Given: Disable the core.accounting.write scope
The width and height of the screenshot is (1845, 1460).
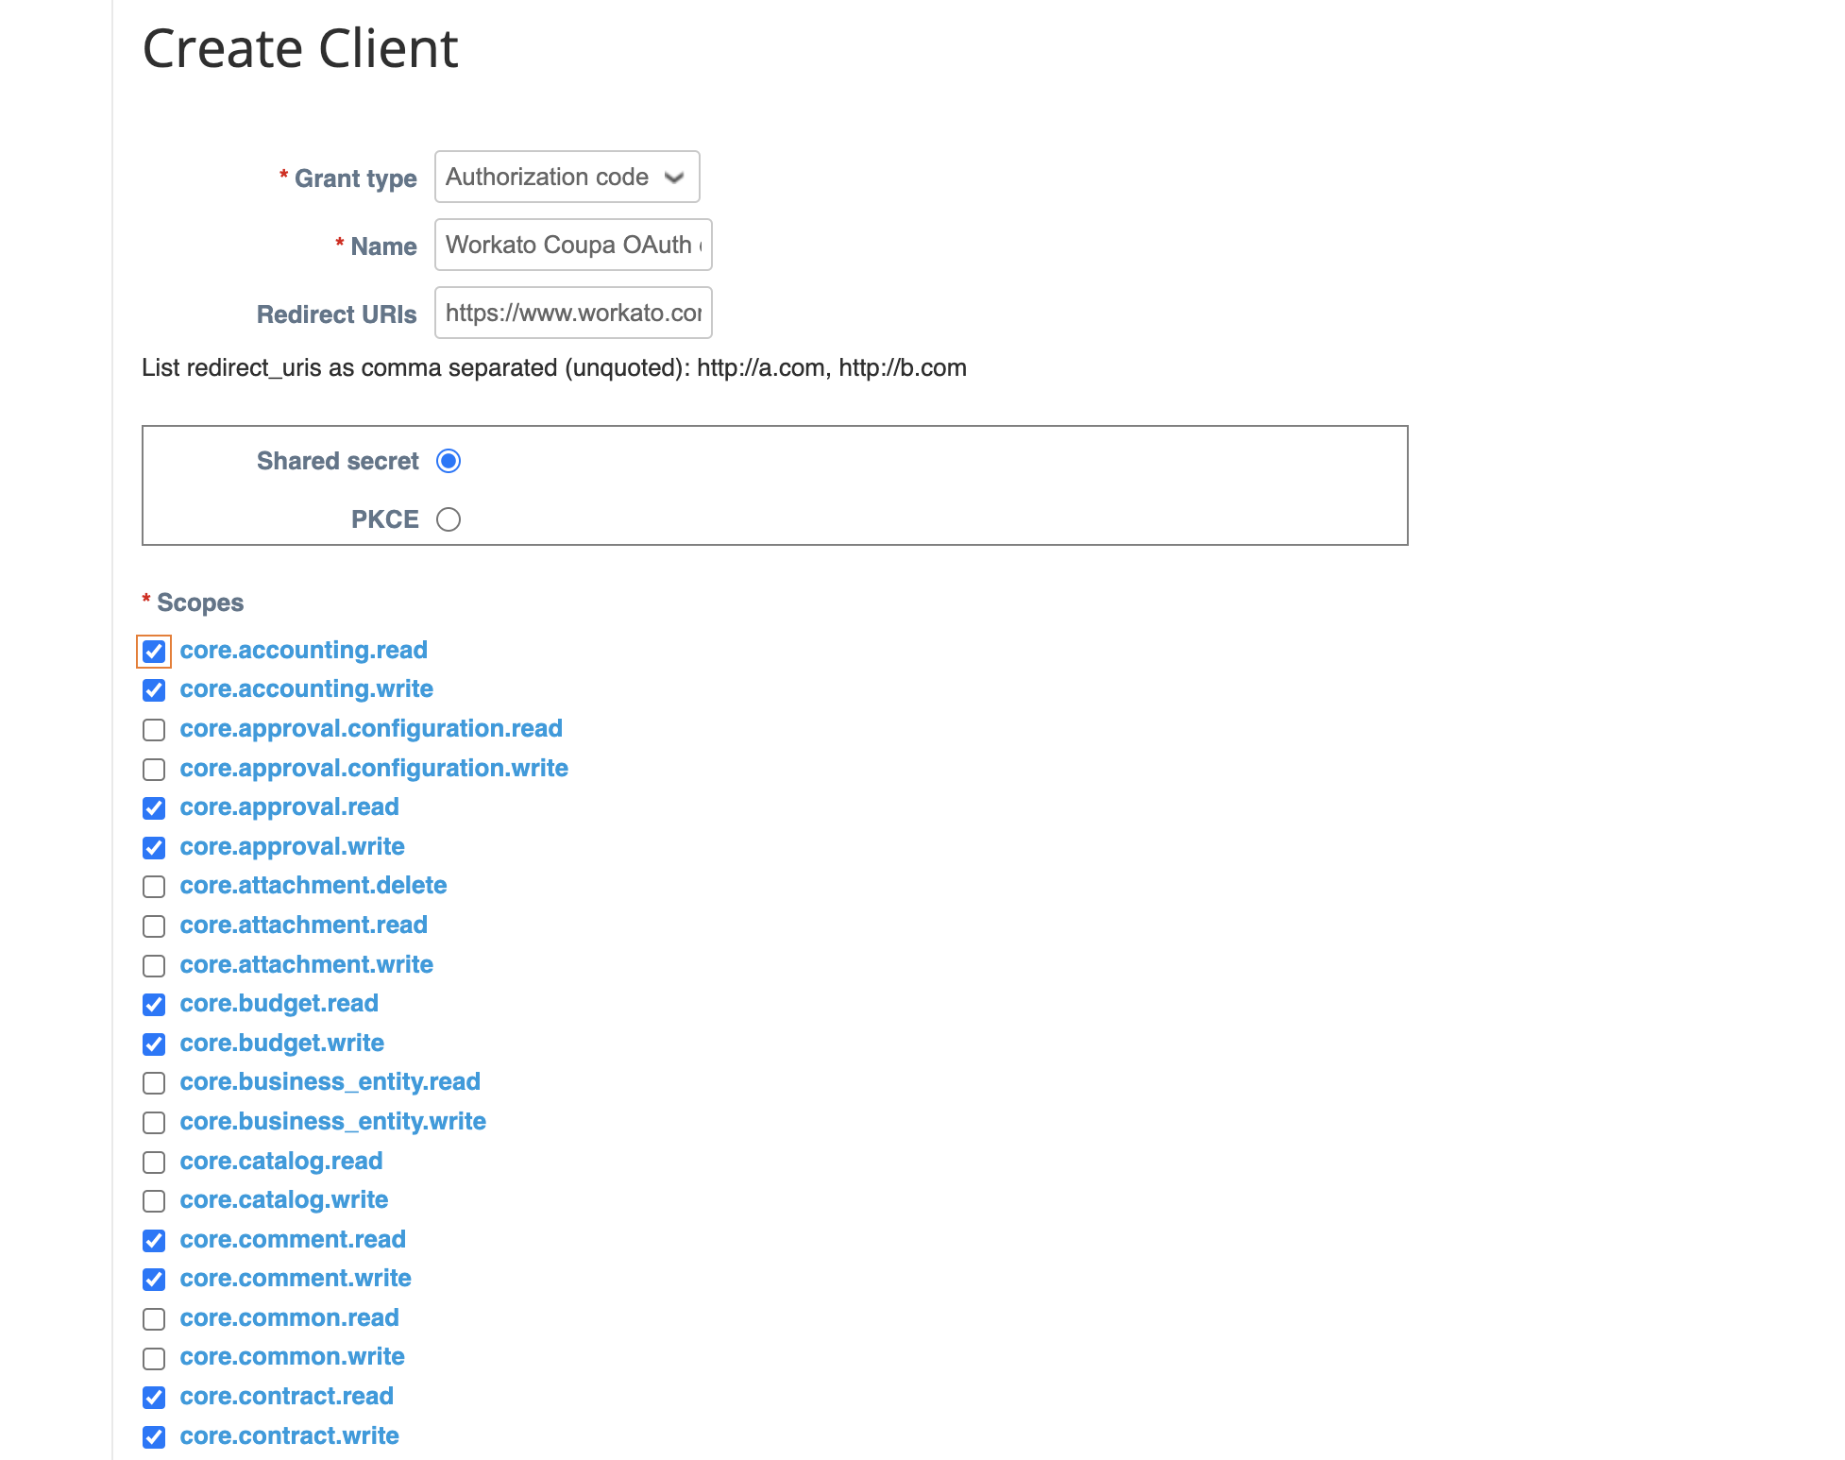Looking at the screenshot, I should click(x=154, y=690).
